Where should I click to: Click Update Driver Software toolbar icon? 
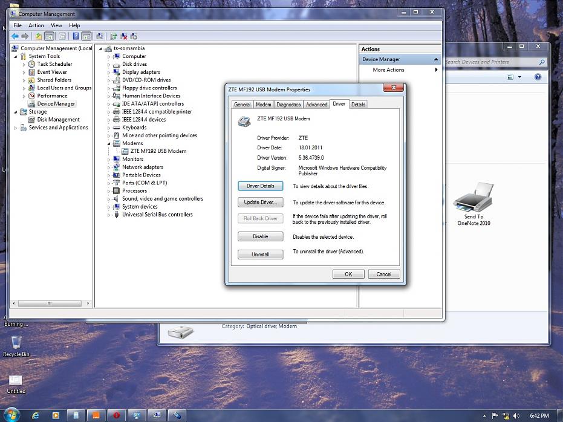pos(112,36)
